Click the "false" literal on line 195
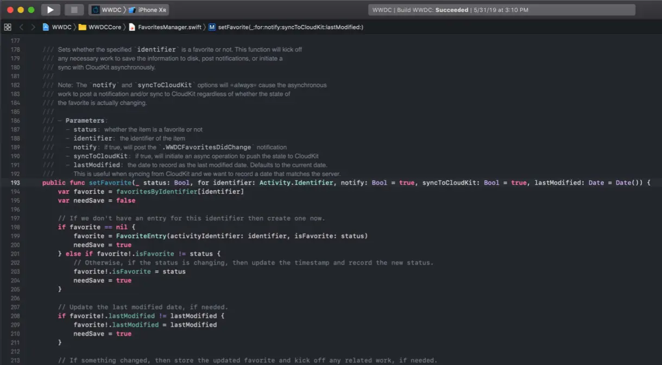The width and height of the screenshot is (662, 365). pos(125,200)
